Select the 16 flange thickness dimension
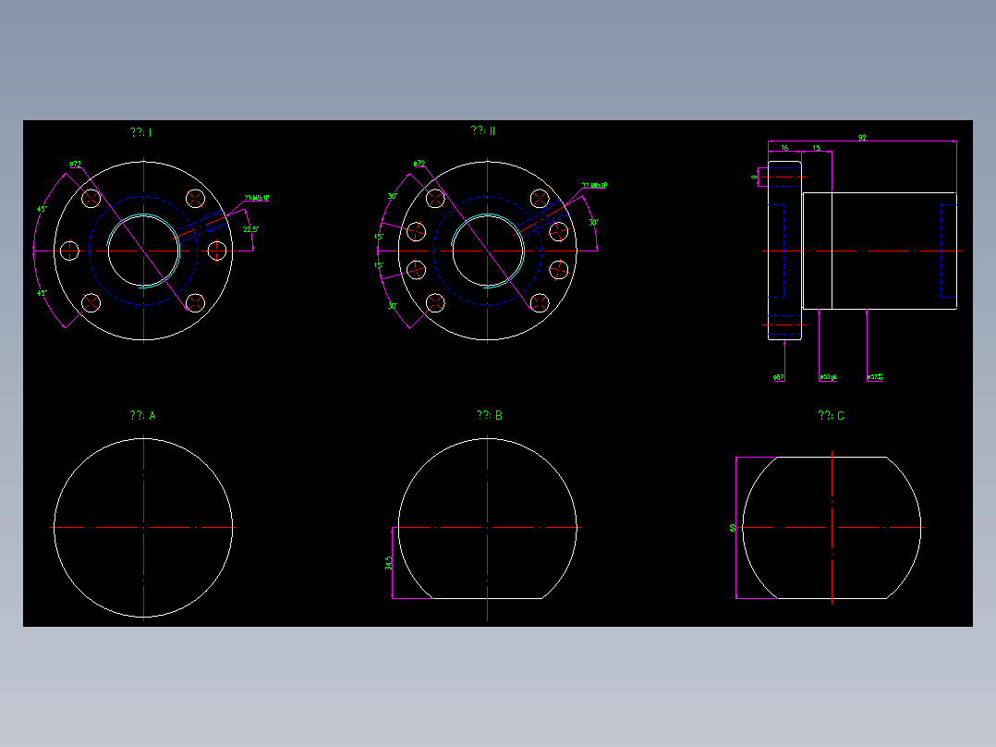996x747 pixels. (784, 148)
